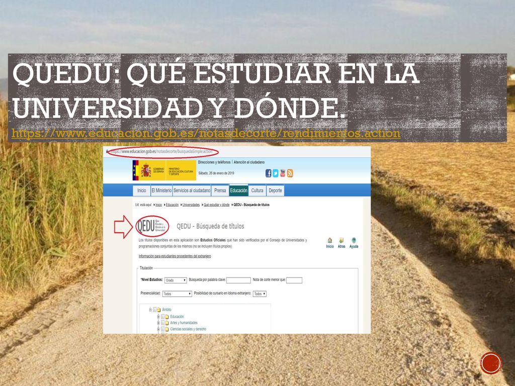Collapse the Ámbito tree node
Image resolution: width=515 pixels, height=386 pixels.
click(x=150, y=310)
